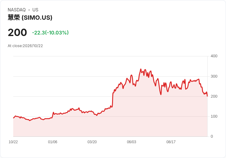Click the 01/06 date axis label
The width and height of the screenshot is (226, 158).
(x=53, y=142)
